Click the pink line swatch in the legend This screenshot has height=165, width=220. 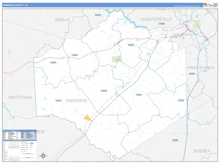coord(14,157)
